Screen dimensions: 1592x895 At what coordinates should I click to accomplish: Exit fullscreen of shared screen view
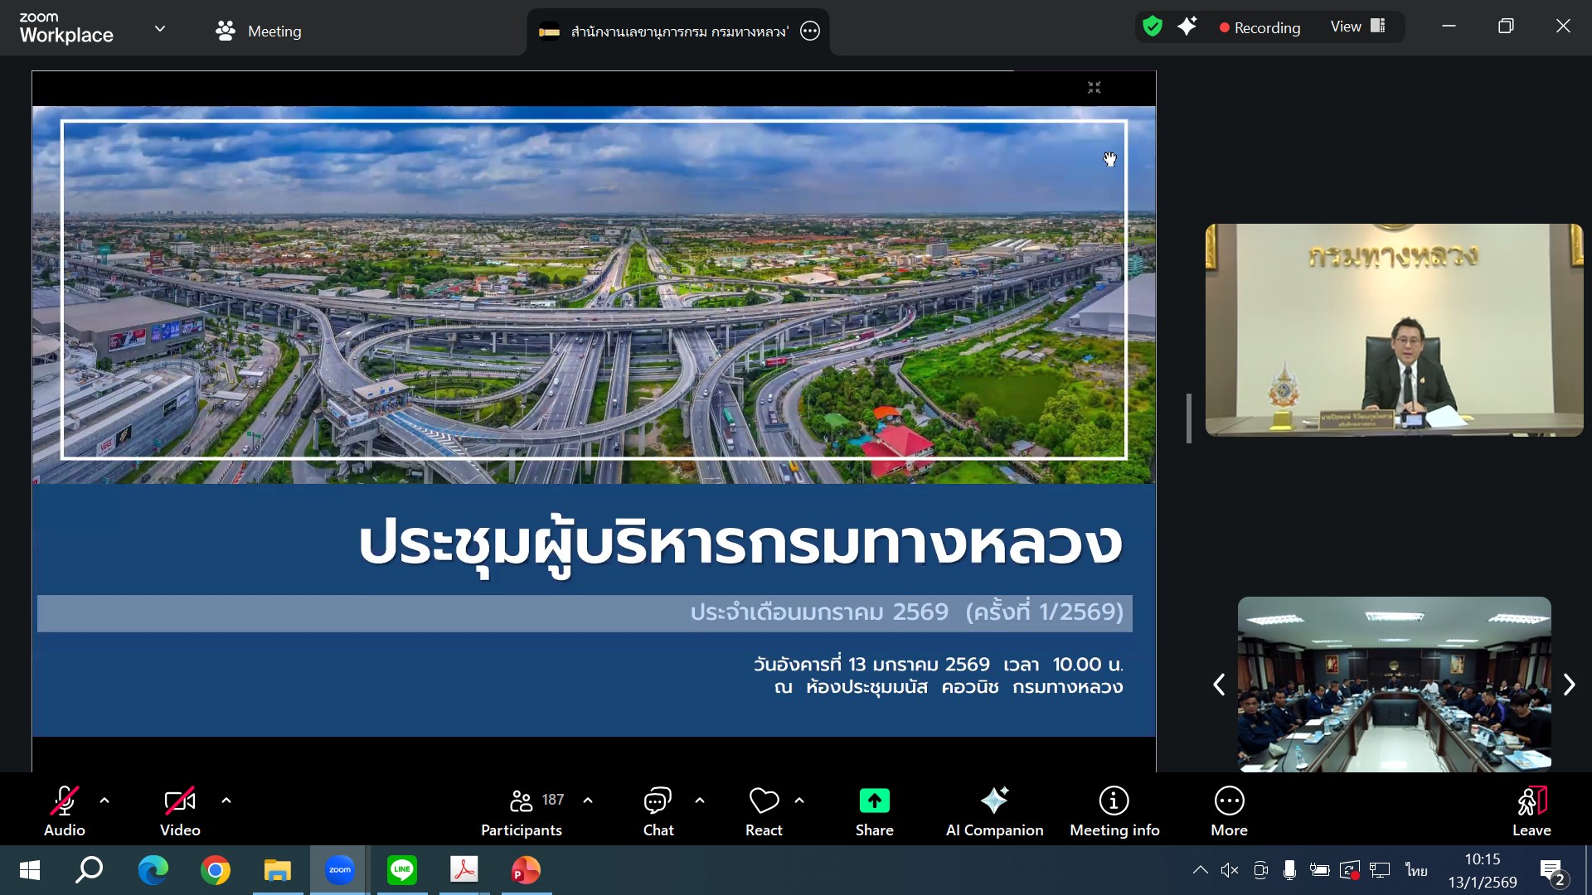click(x=1094, y=88)
